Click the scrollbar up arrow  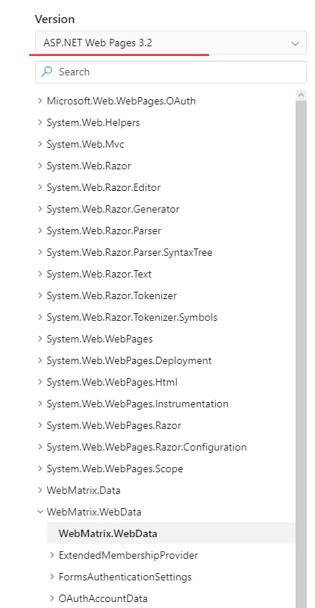(x=301, y=95)
